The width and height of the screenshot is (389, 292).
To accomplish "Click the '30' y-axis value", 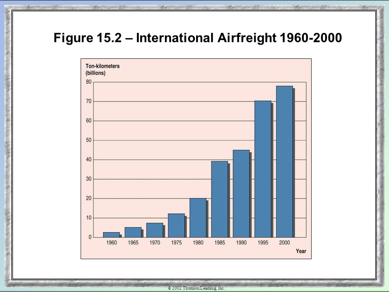I will tap(89, 179).
